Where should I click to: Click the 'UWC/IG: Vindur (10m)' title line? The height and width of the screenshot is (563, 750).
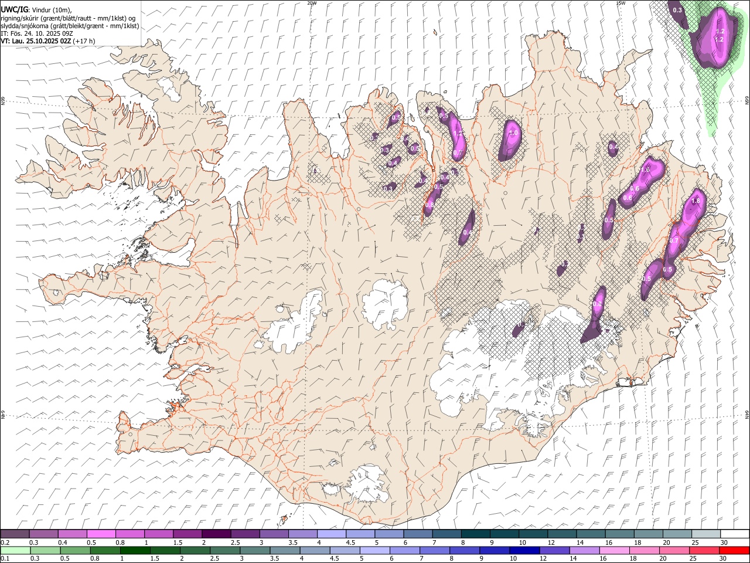(36, 9)
